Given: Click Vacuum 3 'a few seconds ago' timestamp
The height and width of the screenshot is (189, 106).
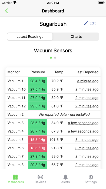Looking at the screenshot, I should click(83, 123).
